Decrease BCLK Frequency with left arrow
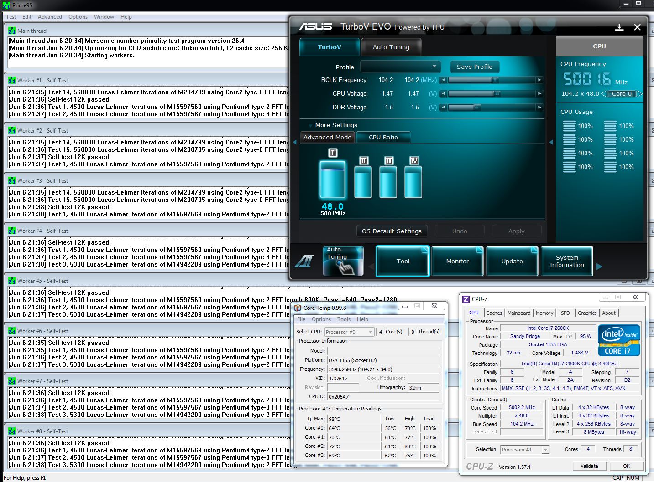 pyautogui.click(x=444, y=80)
